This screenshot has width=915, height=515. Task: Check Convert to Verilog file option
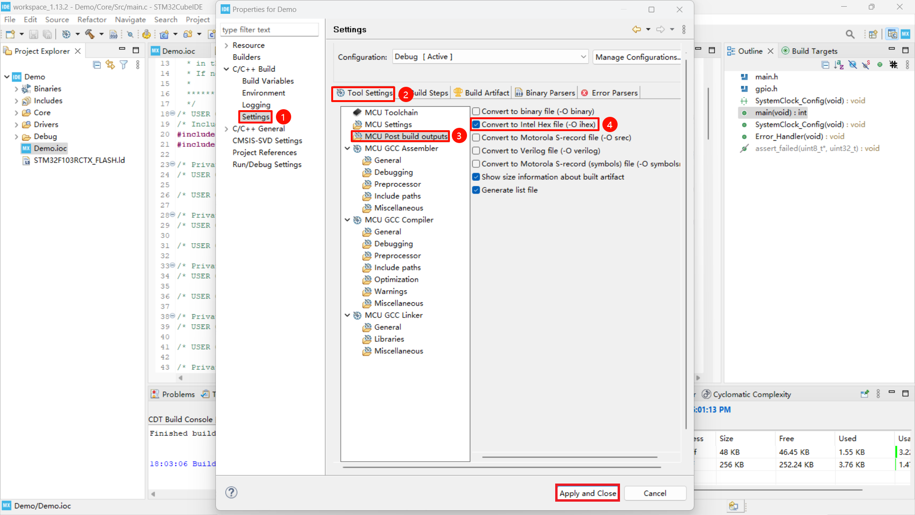click(476, 151)
